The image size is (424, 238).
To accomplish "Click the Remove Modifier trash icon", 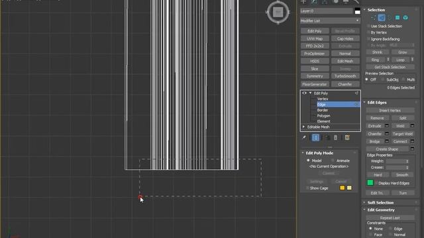I will (336, 138).
